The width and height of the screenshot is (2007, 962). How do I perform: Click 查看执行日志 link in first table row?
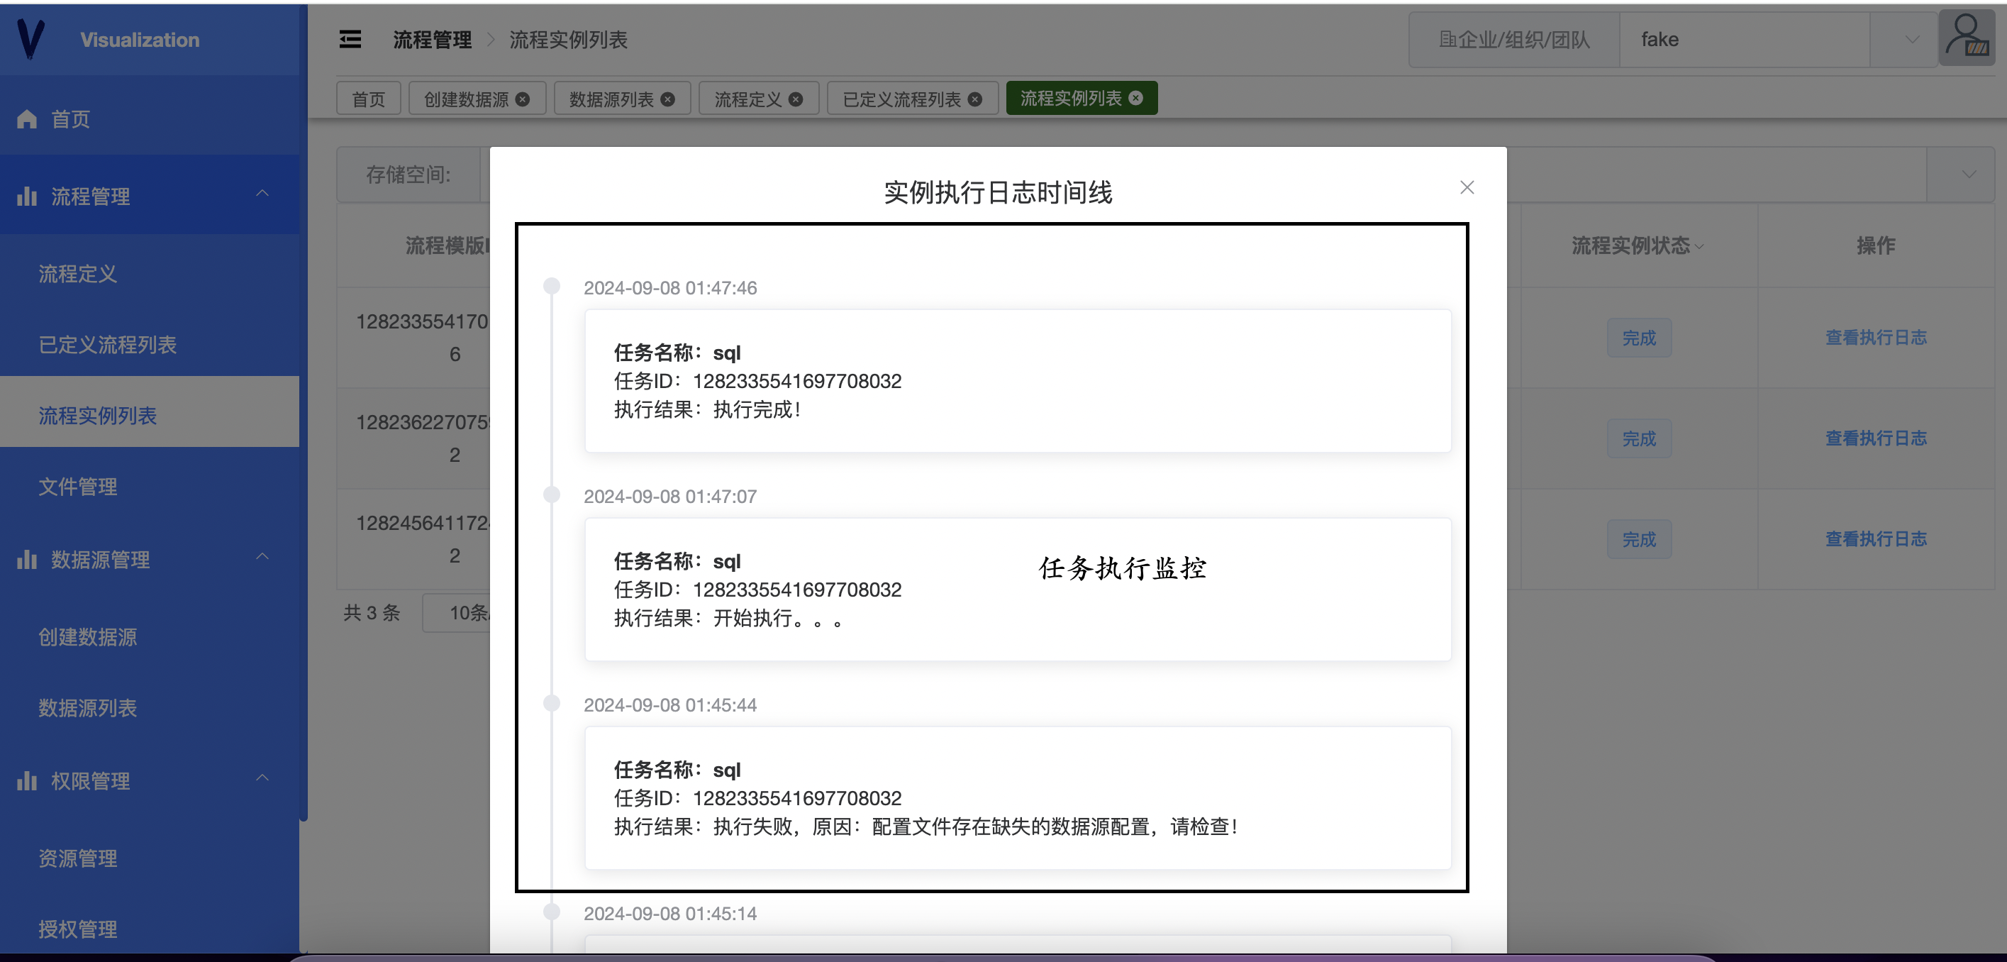coord(1875,337)
